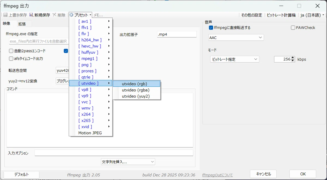Click the 出力拡張子 .mp4 field
This screenshot has width=327, height=180.
click(177, 34)
